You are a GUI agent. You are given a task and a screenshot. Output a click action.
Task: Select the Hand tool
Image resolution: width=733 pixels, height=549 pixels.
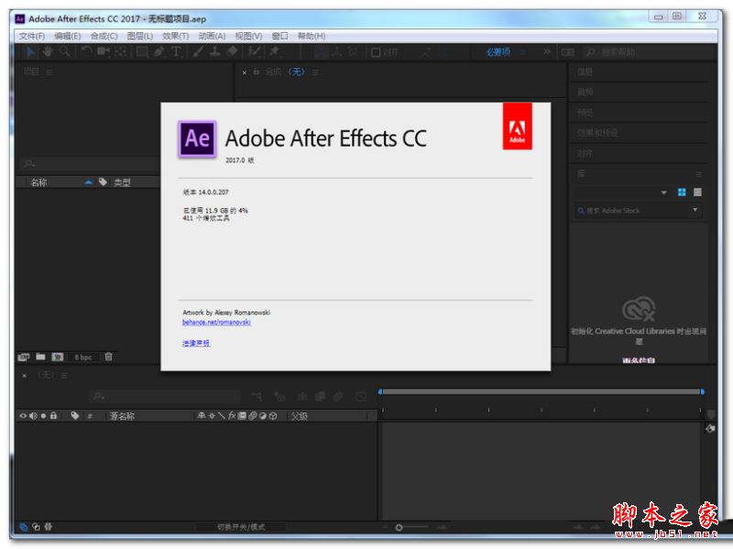tap(48, 52)
